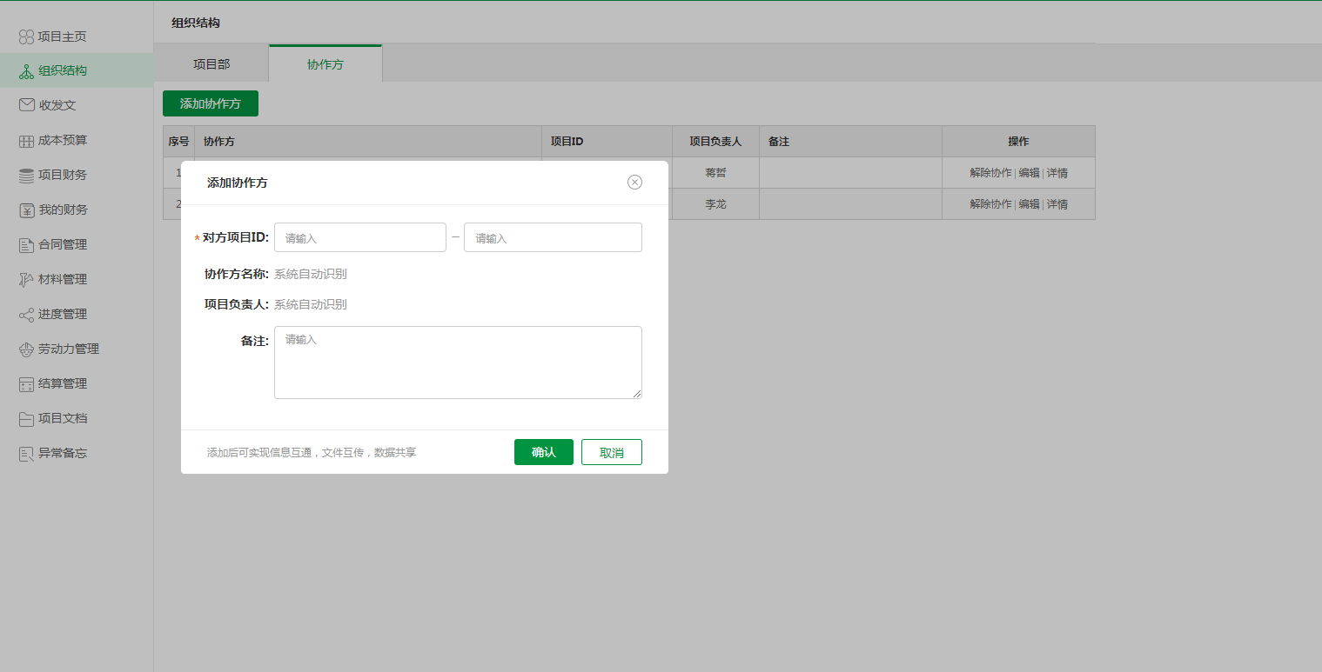The image size is (1322, 672).
Task: Open 项目主页 from the sidebar menu
Action: click(77, 37)
